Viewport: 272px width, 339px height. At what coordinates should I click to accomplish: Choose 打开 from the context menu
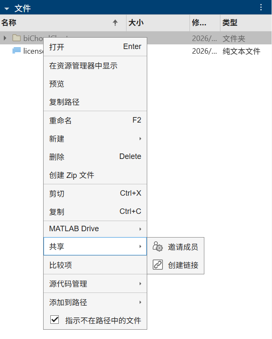click(x=95, y=47)
